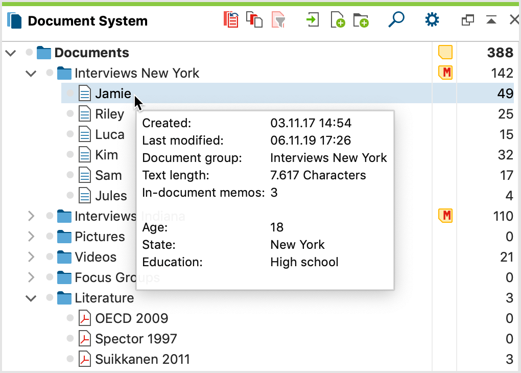521x373 pixels.
Task: Select the Pictures folder label
Action: pyautogui.click(x=100, y=237)
